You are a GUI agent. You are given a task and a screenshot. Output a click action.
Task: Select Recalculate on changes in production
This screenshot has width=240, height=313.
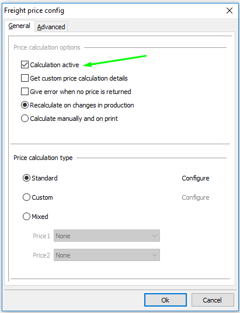(x=25, y=105)
